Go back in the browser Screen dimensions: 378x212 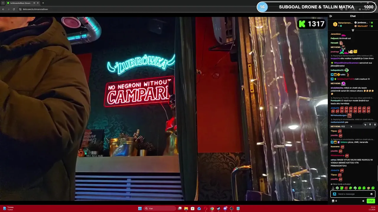coord(3,9)
